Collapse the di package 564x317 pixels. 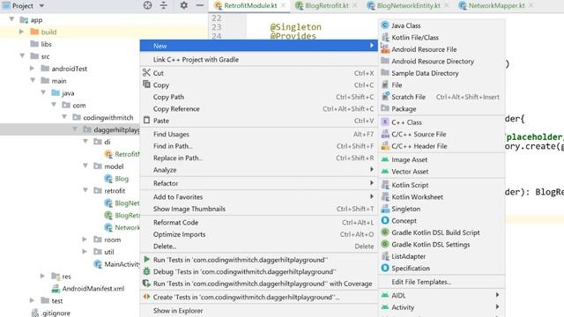[85, 141]
